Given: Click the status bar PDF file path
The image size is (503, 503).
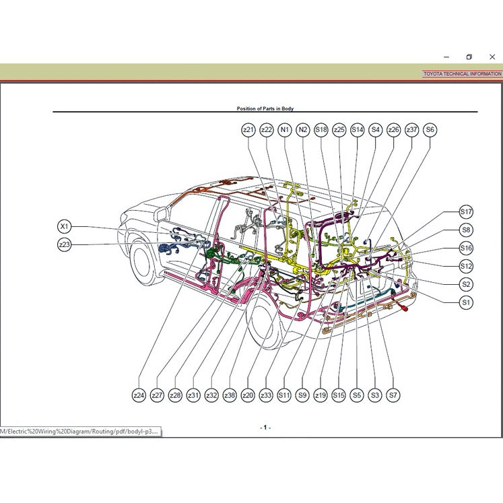Looking at the screenshot, I should [80, 430].
